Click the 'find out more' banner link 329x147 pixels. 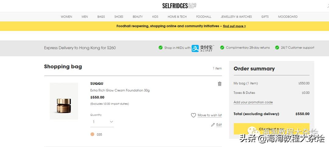(x=234, y=26)
